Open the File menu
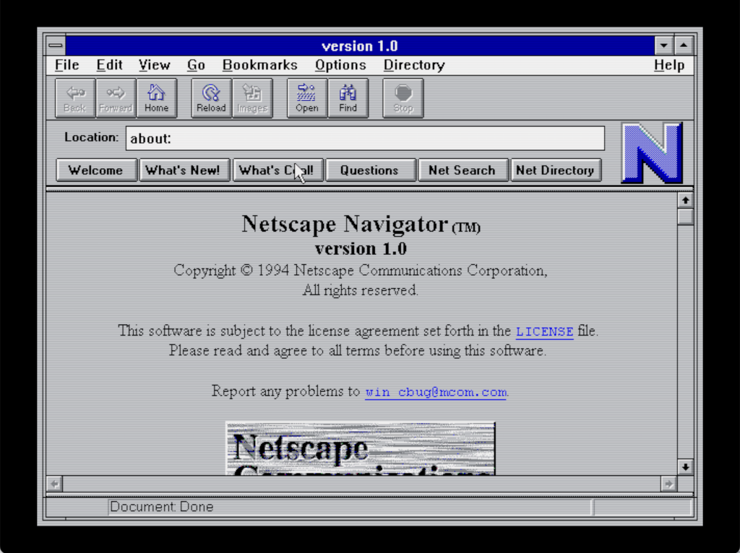The image size is (740, 553). [x=67, y=65]
